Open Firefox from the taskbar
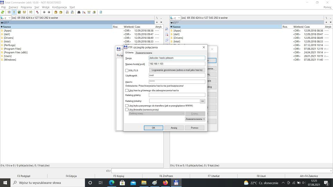The height and width of the screenshot is (187, 333). click(165, 182)
